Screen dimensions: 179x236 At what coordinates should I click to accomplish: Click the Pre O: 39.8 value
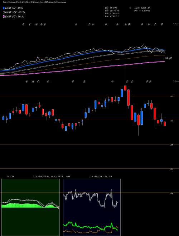pos(112,8)
